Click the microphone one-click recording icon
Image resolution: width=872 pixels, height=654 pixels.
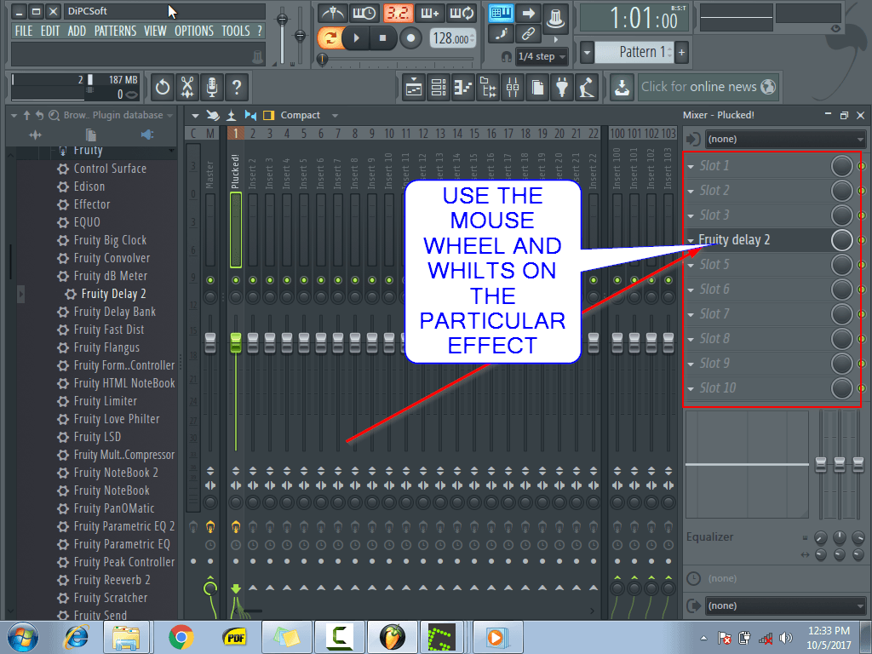pyautogui.click(x=212, y=88)
